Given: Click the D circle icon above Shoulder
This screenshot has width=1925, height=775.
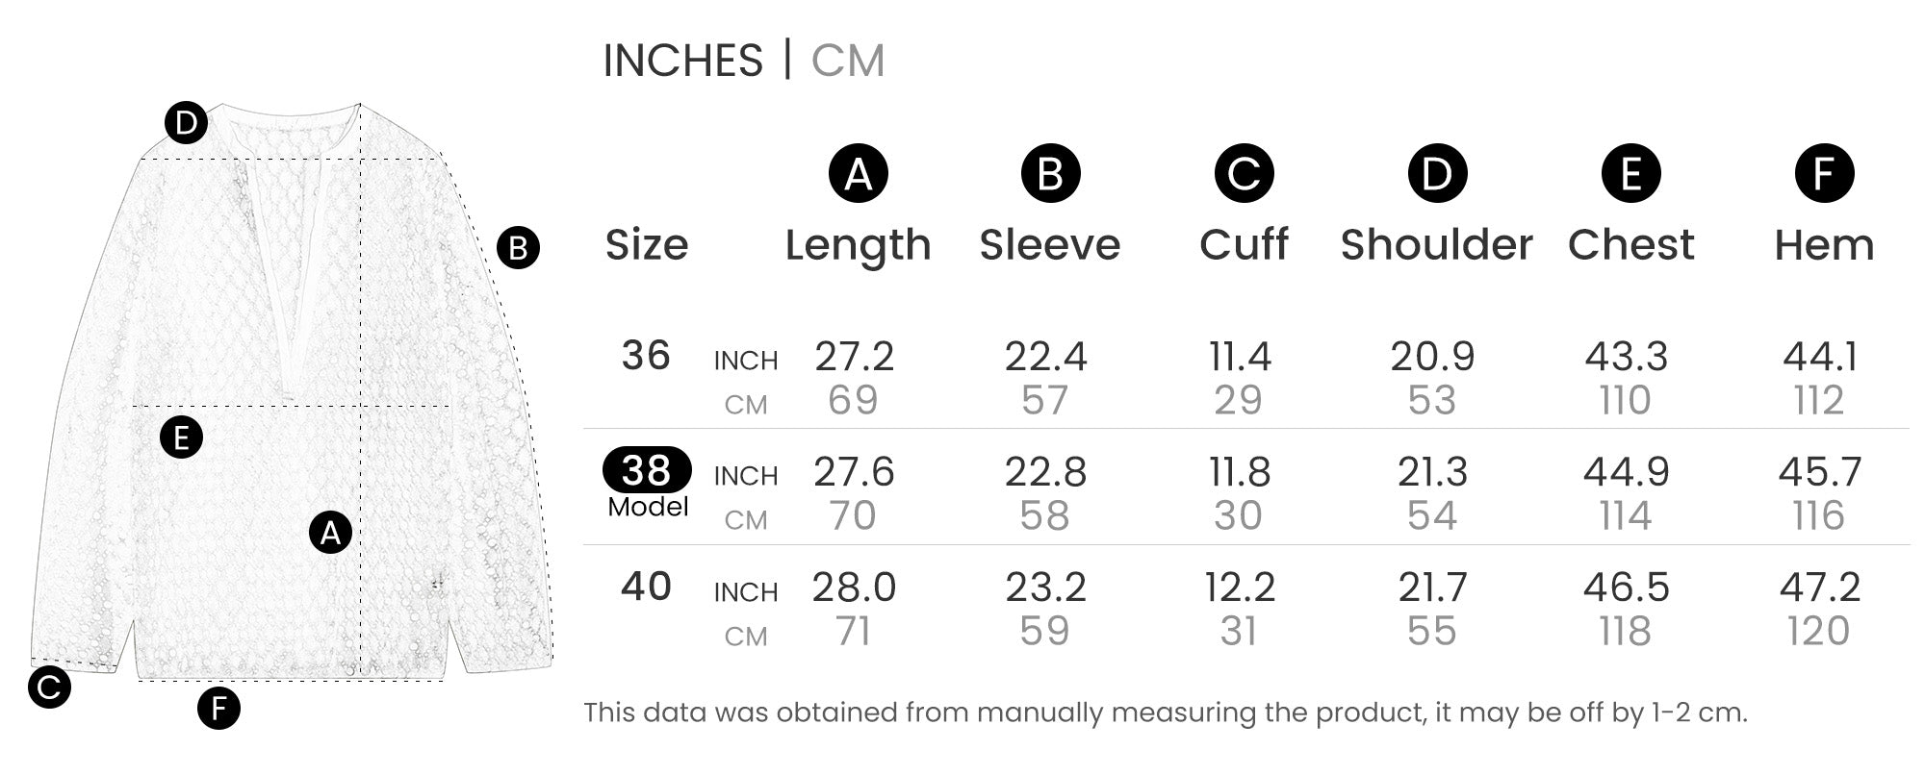Looking at the screenshot, I should [x=1437, y=174].
